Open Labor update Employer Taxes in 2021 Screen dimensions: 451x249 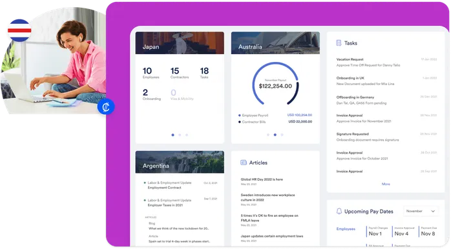[x=180, y=203]
